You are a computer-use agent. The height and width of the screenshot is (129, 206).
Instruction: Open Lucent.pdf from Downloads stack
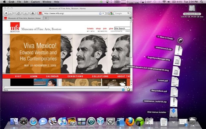click(175, 82)
